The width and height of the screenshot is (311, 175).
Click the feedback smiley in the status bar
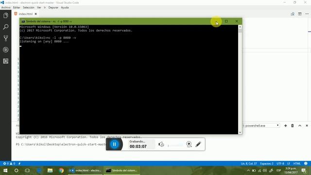306,163
